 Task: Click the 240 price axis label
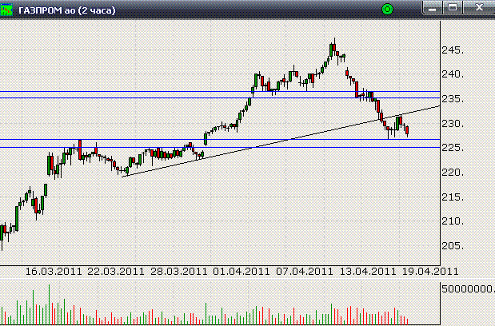(453, 74)
